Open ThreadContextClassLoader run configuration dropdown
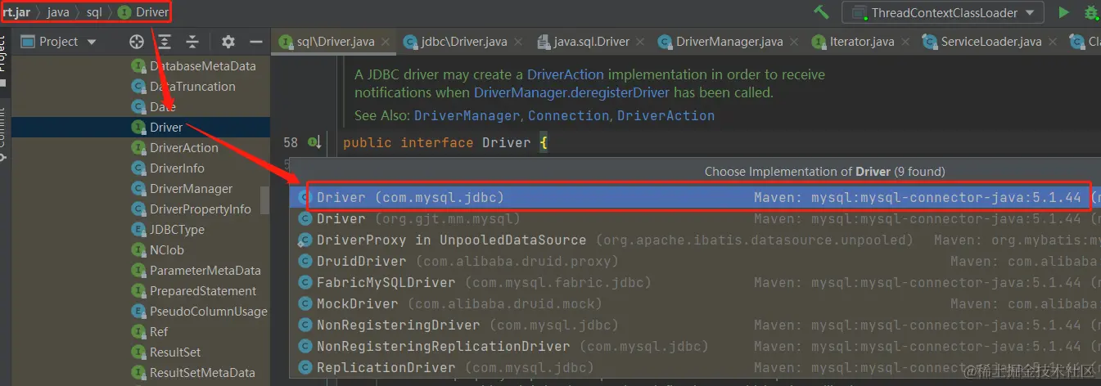 pyautogui.click(x=942, y=12)
